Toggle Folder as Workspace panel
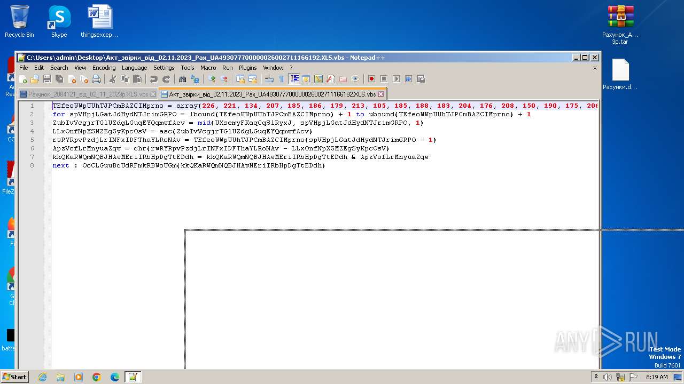 343,79
